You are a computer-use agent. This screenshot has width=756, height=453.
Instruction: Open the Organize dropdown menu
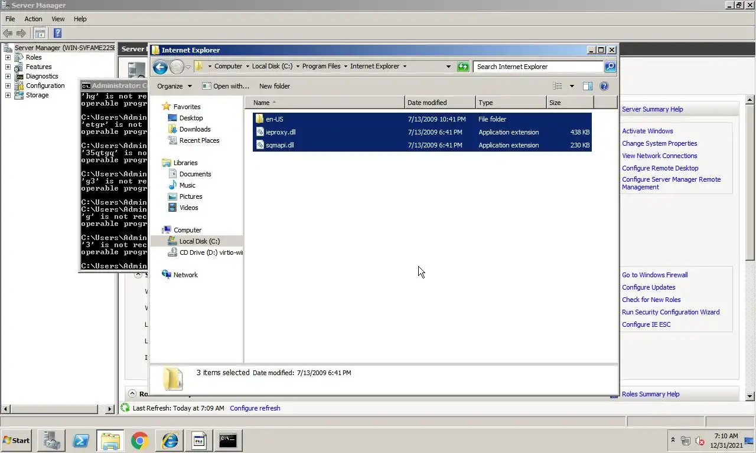pos(174,86)
